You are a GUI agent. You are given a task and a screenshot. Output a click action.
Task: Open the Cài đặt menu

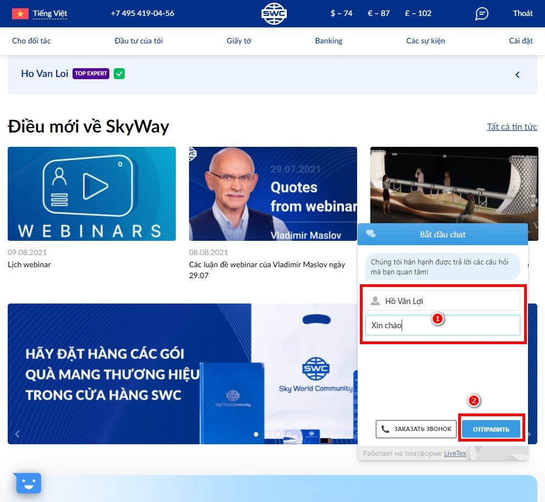[x=521, y=41]
